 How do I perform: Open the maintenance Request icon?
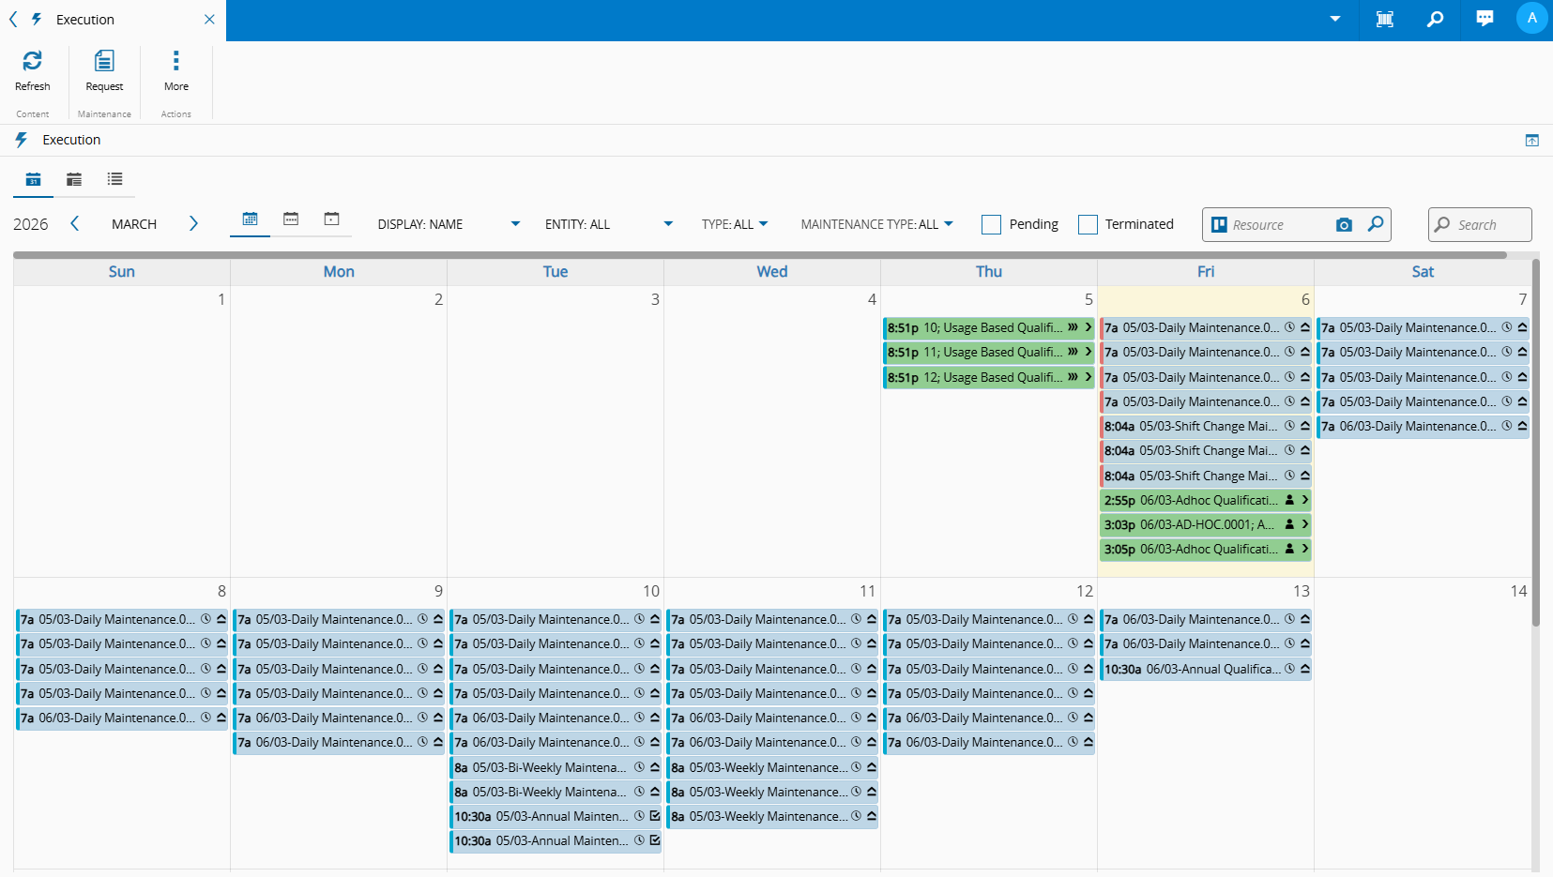104,62
